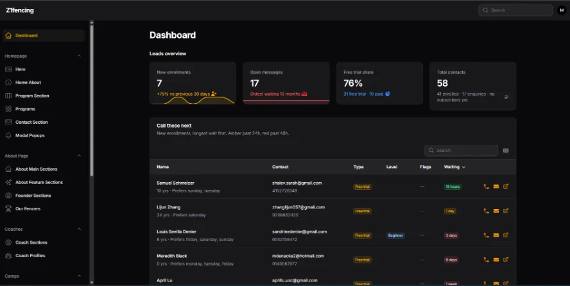570x286 pixels.
Task: Open Lijun Zhang record externally
Action: coord(506,211)
